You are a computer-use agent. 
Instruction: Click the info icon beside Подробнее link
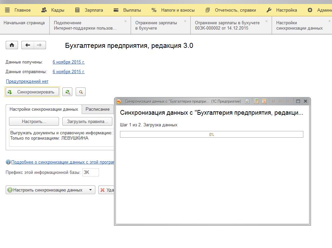tap(8, 162)
